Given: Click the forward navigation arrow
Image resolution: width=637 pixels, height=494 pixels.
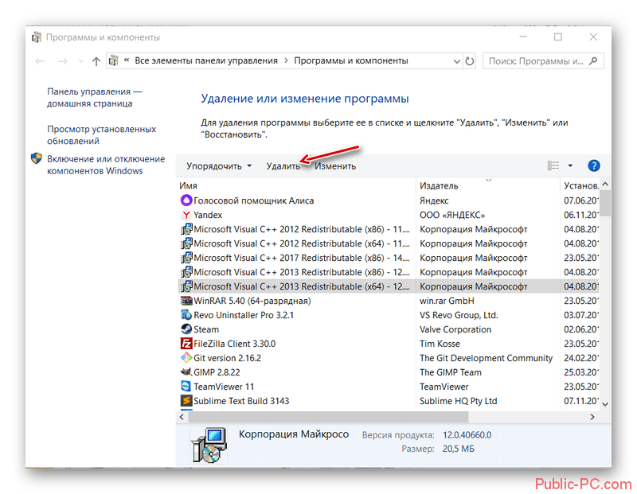Looking at the screenshot, I should pyautogui.click(x=63, y=61).
